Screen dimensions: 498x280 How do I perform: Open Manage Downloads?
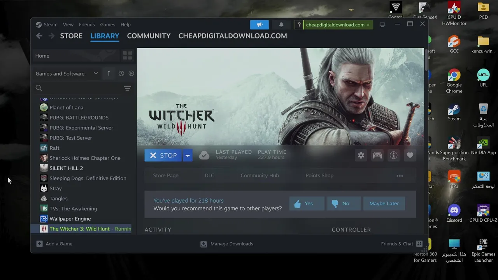(x=227, y=244)
